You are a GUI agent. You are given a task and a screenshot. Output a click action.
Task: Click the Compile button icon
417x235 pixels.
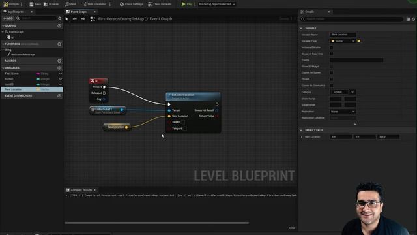pyautogui.click(x=6, y=4)
